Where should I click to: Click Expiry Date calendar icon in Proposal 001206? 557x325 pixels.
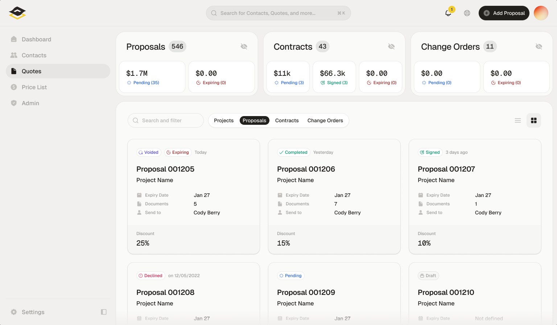click(280, 195)
